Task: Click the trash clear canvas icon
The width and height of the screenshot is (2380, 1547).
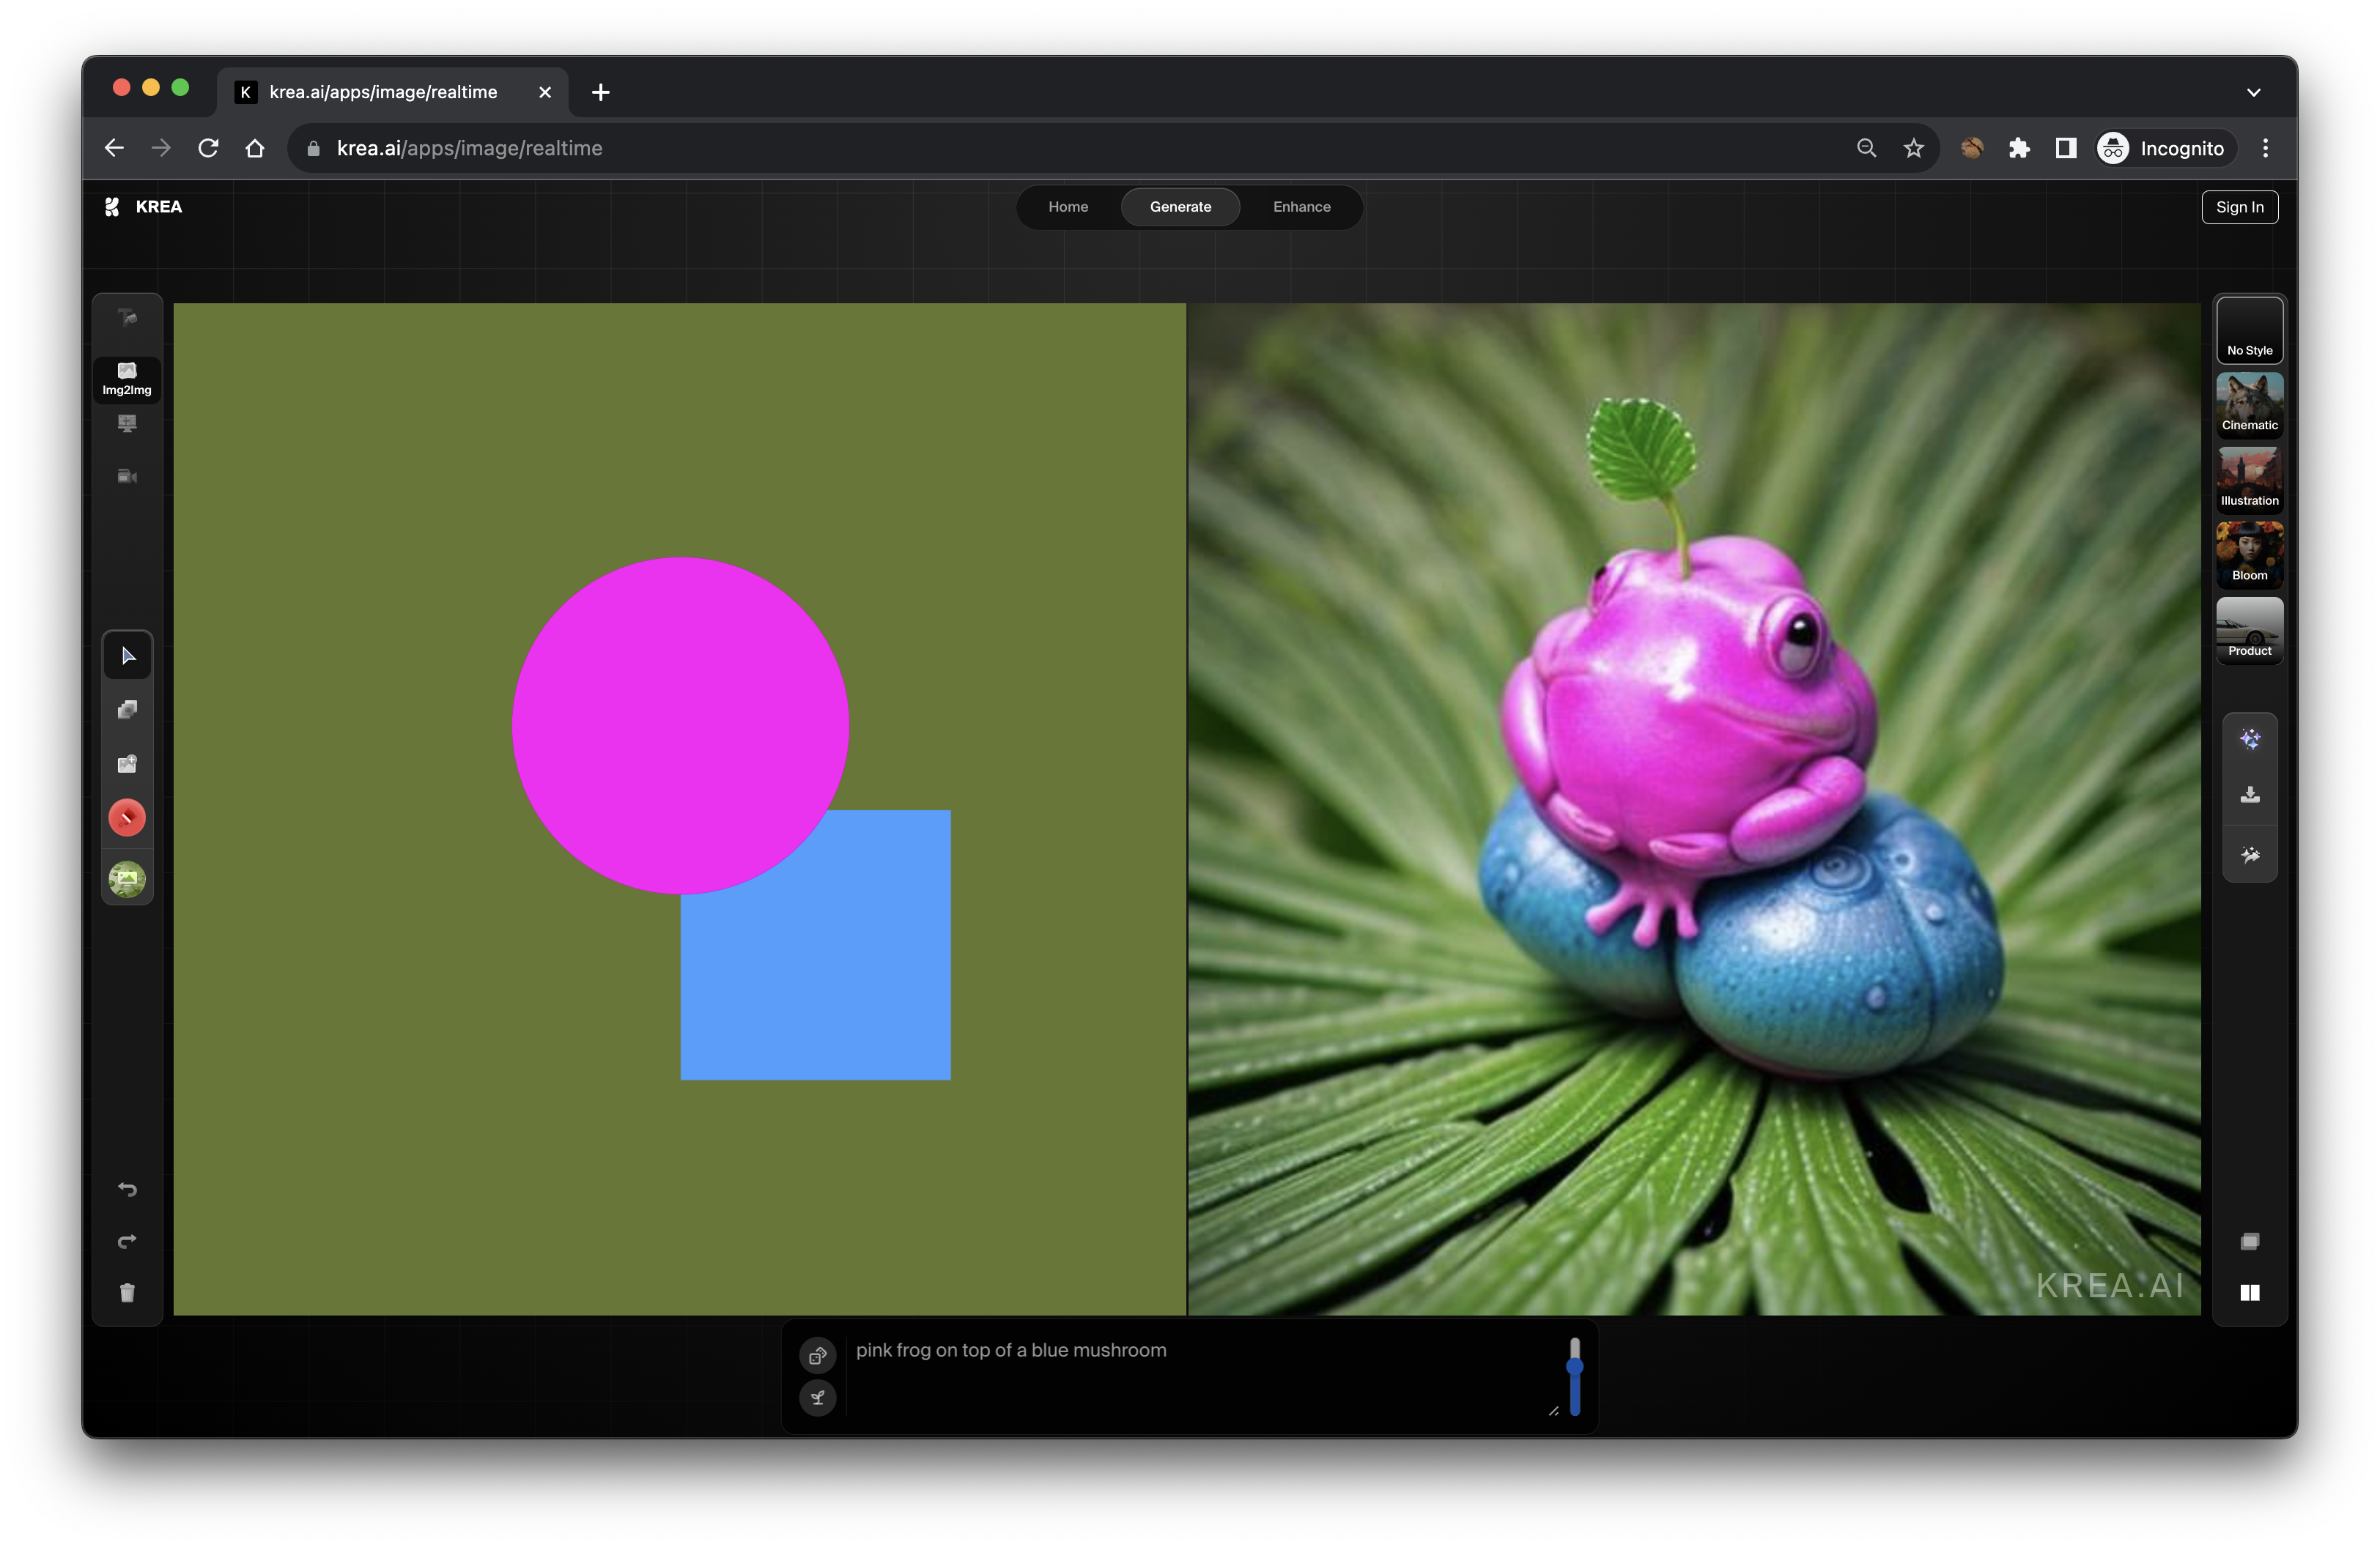Action: pos(127,1293)
